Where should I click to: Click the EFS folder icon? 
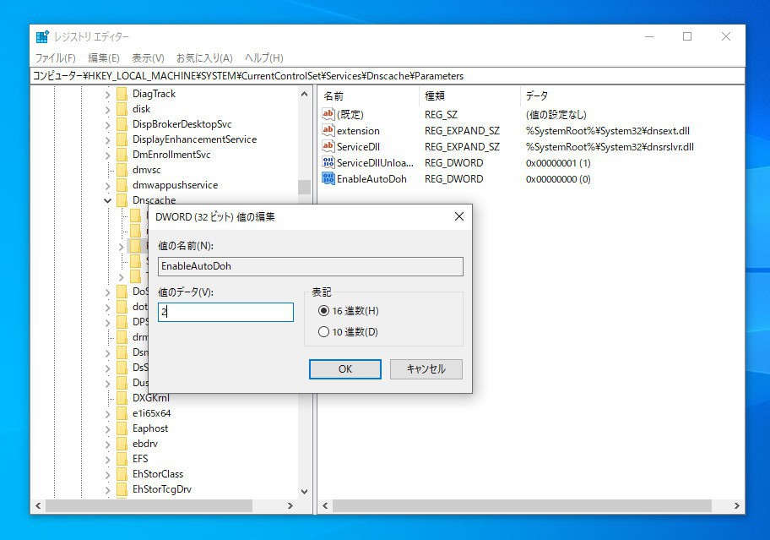[122, 459]
